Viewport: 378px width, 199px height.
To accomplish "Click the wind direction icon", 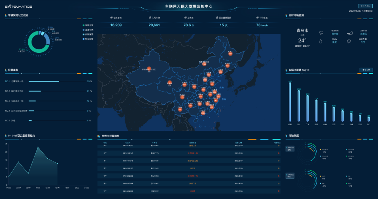I will click(x=350, y=33).
